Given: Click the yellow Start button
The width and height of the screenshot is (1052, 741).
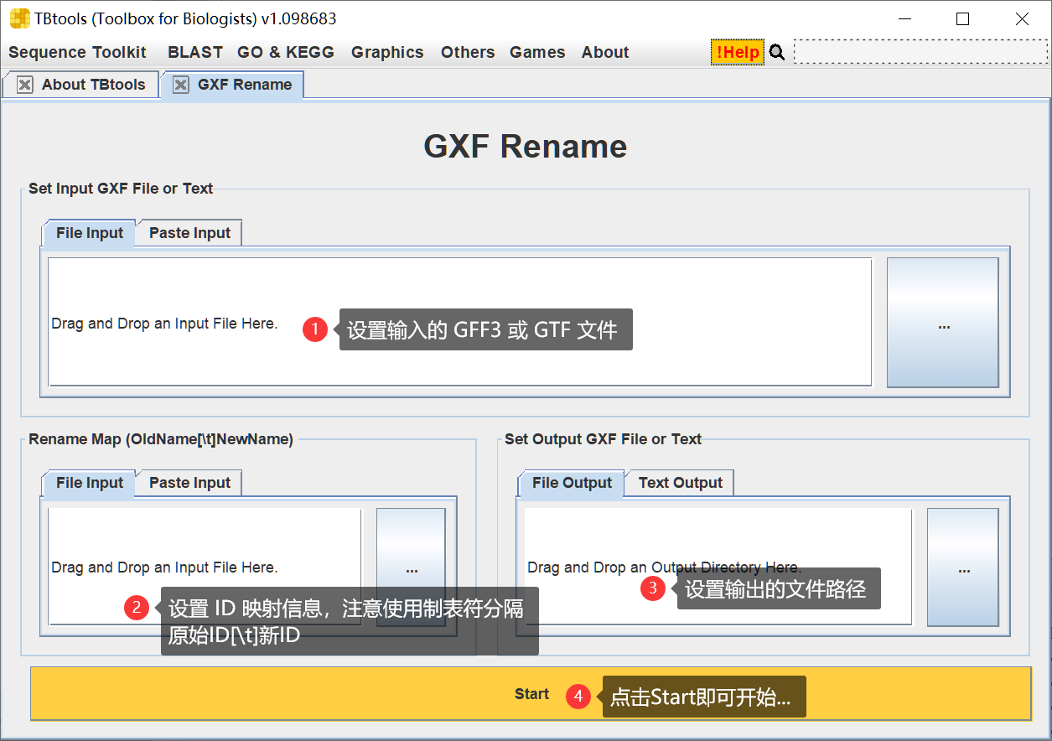Looking at the screenshot, I should (531, 693).
